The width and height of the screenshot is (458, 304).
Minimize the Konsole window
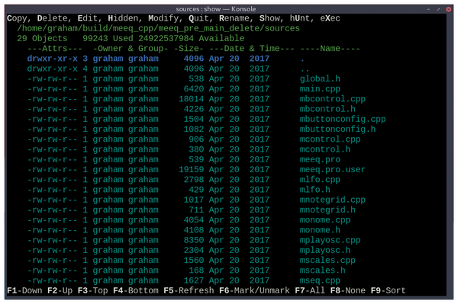click(428, 9)
